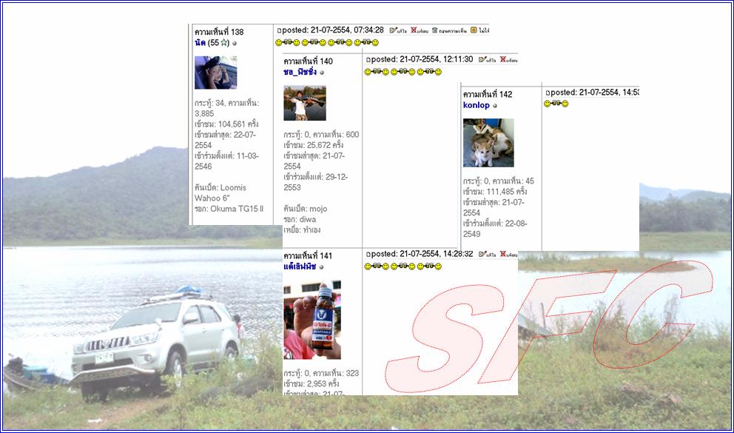Image resolution: width=734 pixels, height=433 pixels.
Task: Click the star icon in นิด's score (55)
Action: click(x=224, y=43)
